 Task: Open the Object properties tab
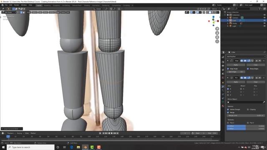tap(223, 82)
